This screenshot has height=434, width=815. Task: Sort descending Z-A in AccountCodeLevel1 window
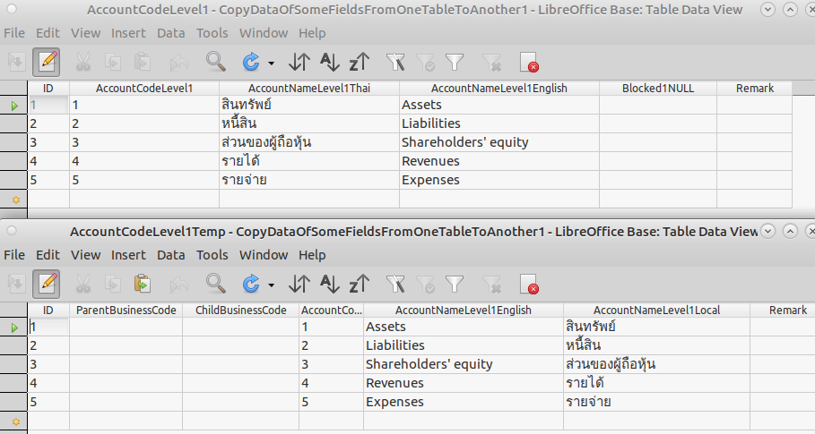(360, 63)
